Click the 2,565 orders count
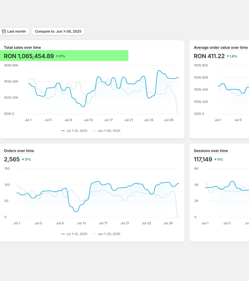Viewport: 249px width, 281px height. coord(12,159)
